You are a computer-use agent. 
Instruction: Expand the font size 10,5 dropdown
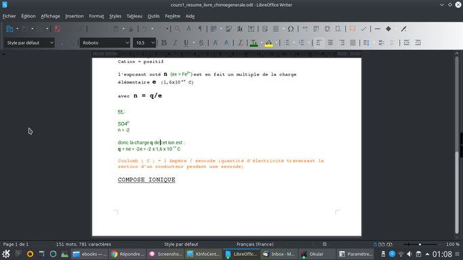pos(153,43)
